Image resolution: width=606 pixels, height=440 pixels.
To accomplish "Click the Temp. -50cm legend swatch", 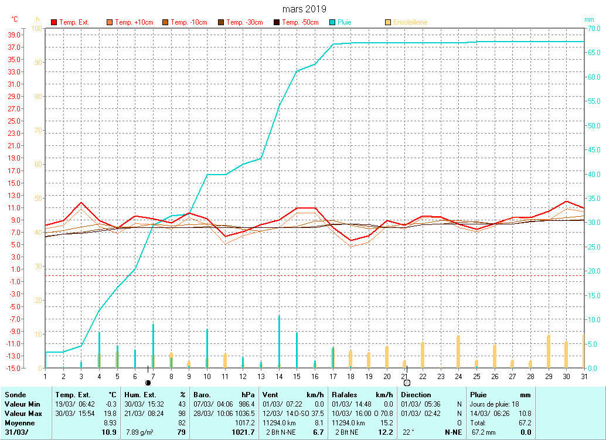I will coord(277,22).
